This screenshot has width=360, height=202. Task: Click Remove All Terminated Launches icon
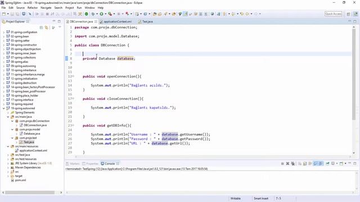point(292,163)
